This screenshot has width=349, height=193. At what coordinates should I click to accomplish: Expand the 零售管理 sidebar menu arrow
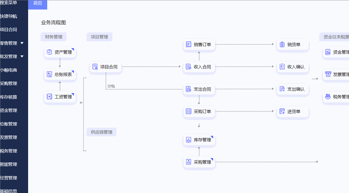click(22, 43)
